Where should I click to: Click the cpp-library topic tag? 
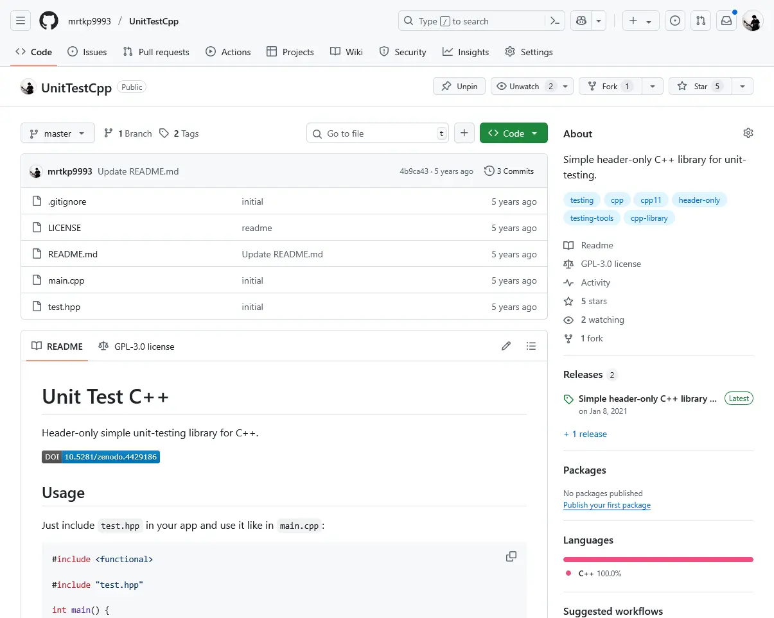[649, 218]
